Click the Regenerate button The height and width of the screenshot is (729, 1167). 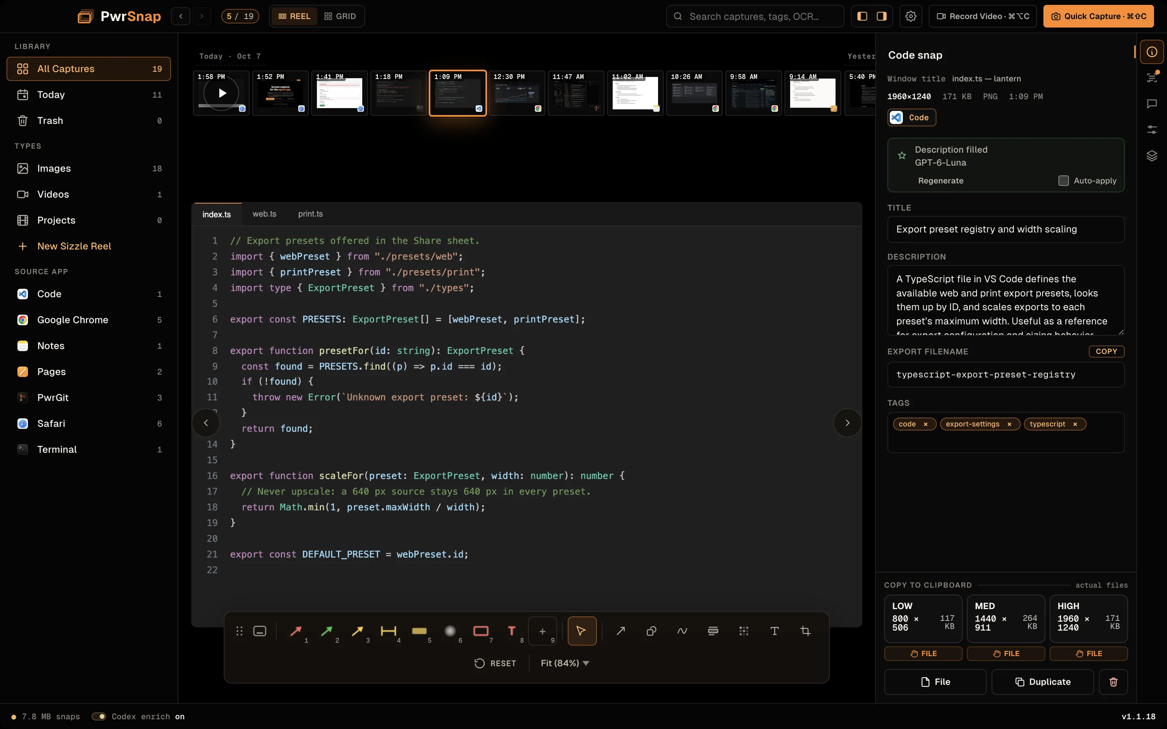coord(940,181)
